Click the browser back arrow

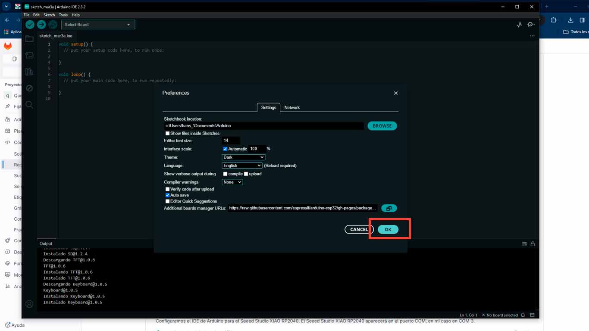[7, 20]
